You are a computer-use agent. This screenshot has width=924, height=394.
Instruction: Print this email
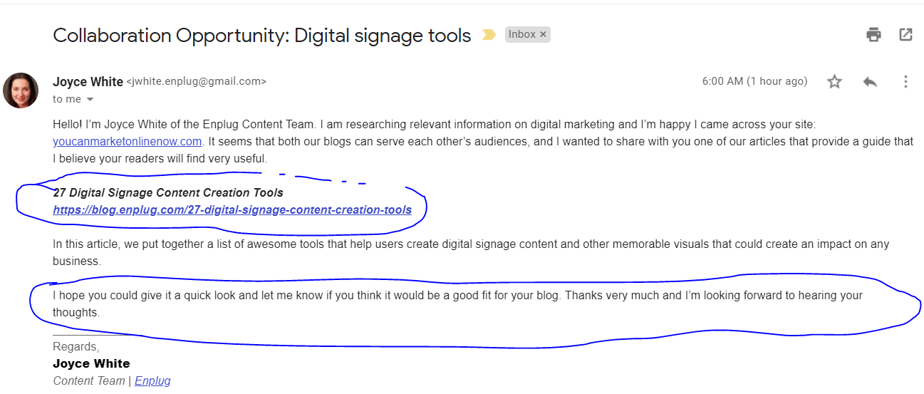click(x=873, y=34)
